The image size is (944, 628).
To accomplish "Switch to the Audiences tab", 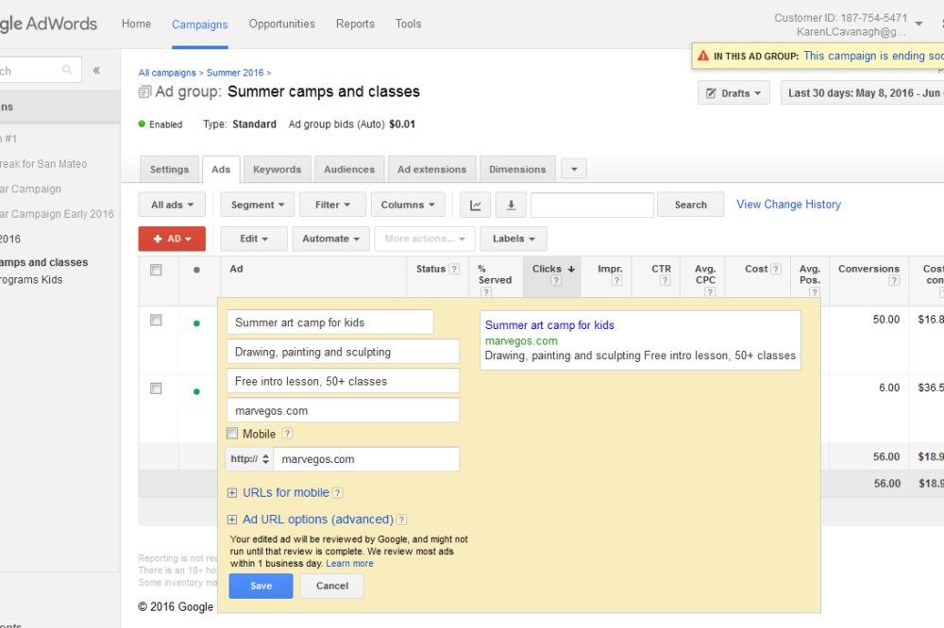I will [x=349, y=170].
